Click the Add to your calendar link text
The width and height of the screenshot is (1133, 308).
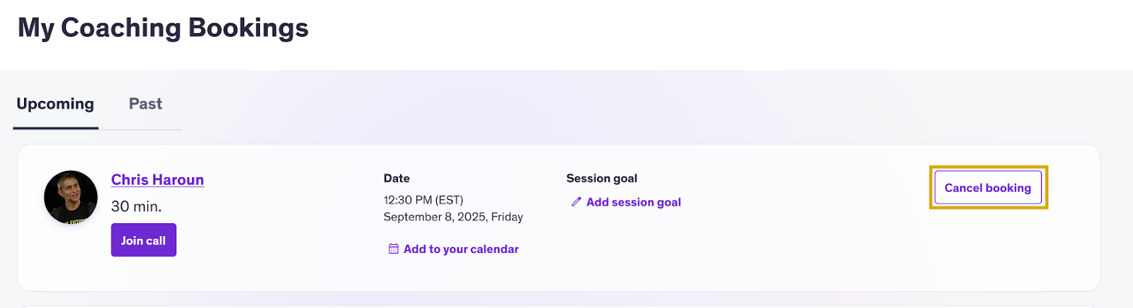[461, 249]
